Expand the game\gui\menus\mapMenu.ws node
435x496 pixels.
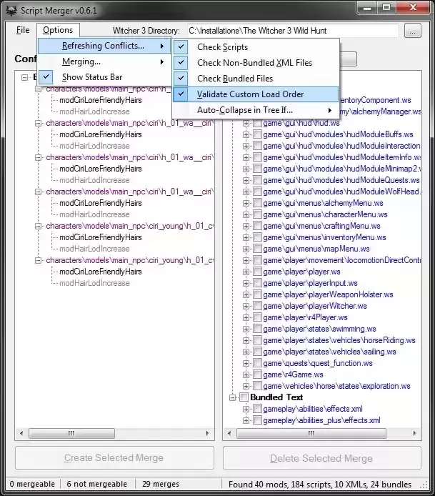point(246,249)
